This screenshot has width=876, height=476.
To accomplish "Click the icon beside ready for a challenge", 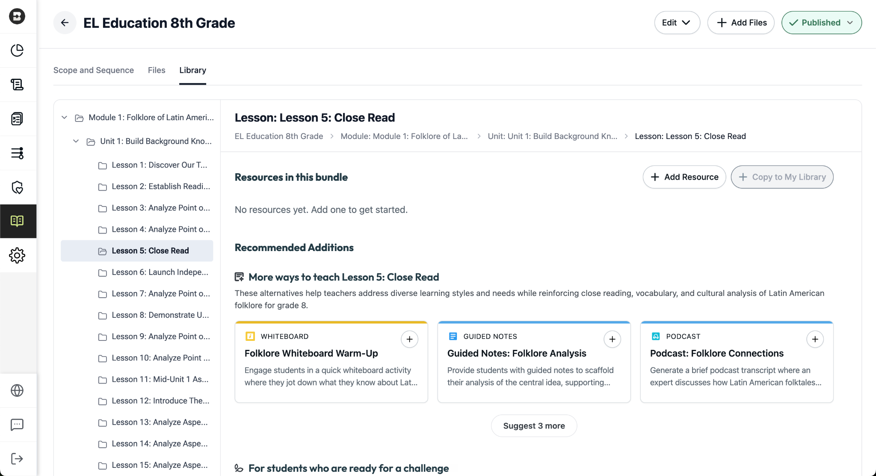I will point(239,468).
